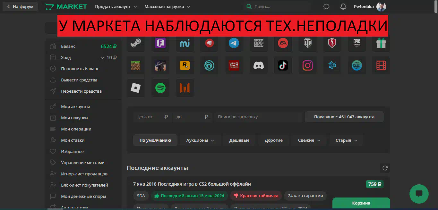Open the Supercell accounts category
The image size is (438, 210).
tap(258, 43)
